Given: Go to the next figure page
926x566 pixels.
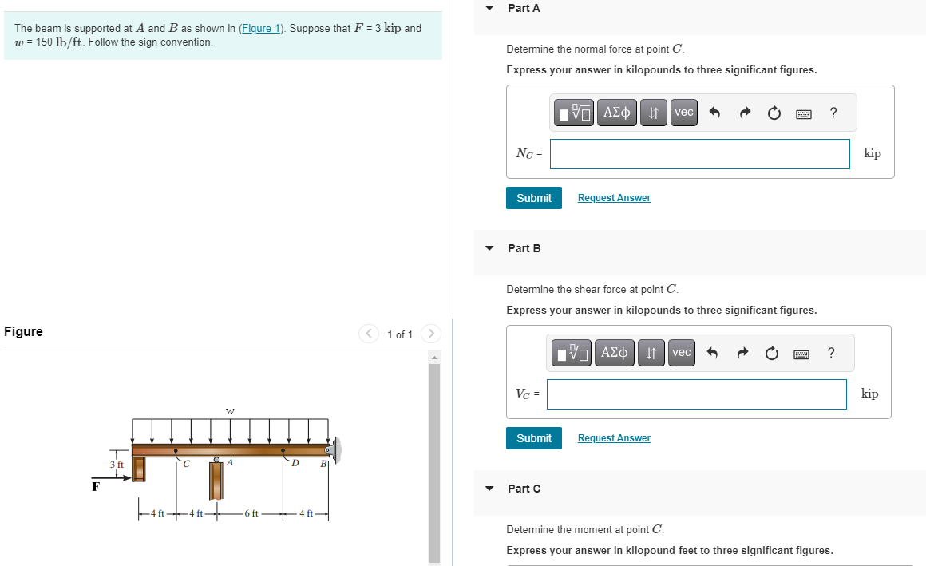Looking at the screenshot, I should (430, 334).
